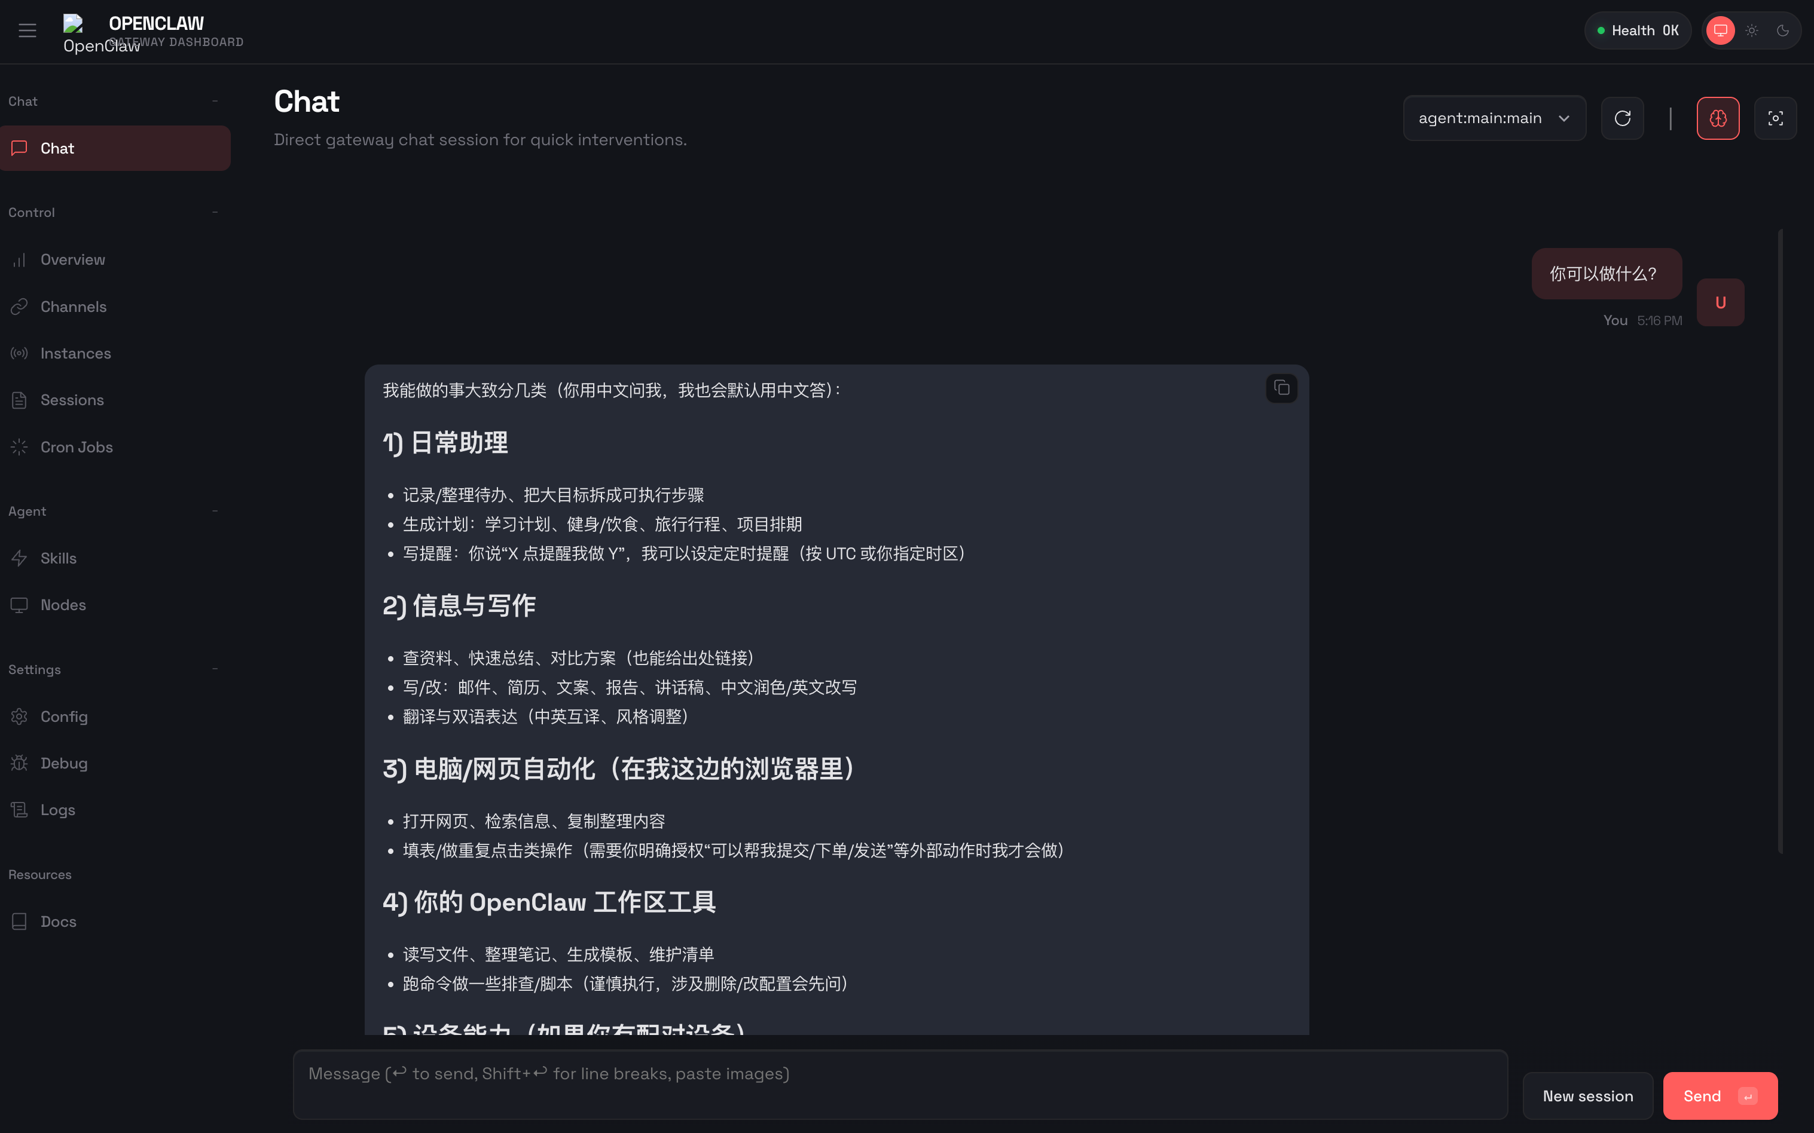This screenshot has width=1814, height=1133.
Task: Check the Health OK status indicator
Action: (1638, 30)
